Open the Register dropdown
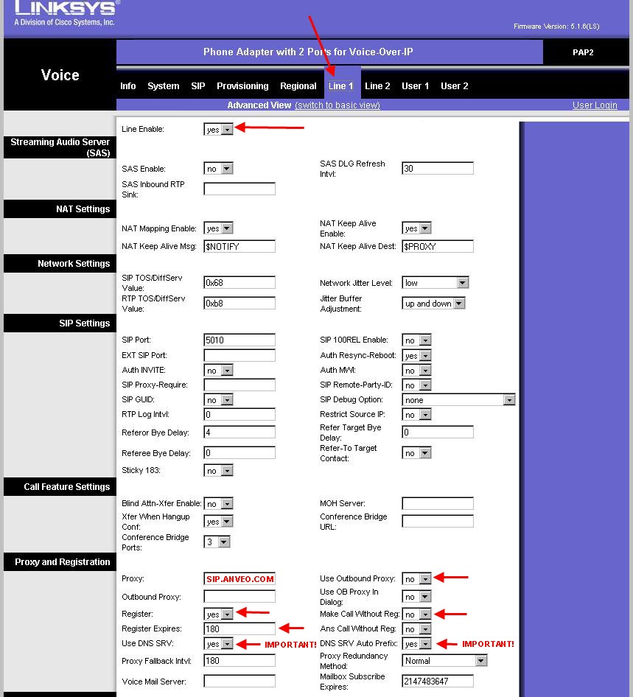This screenshot has height=697, width=633. click(218, 614)
